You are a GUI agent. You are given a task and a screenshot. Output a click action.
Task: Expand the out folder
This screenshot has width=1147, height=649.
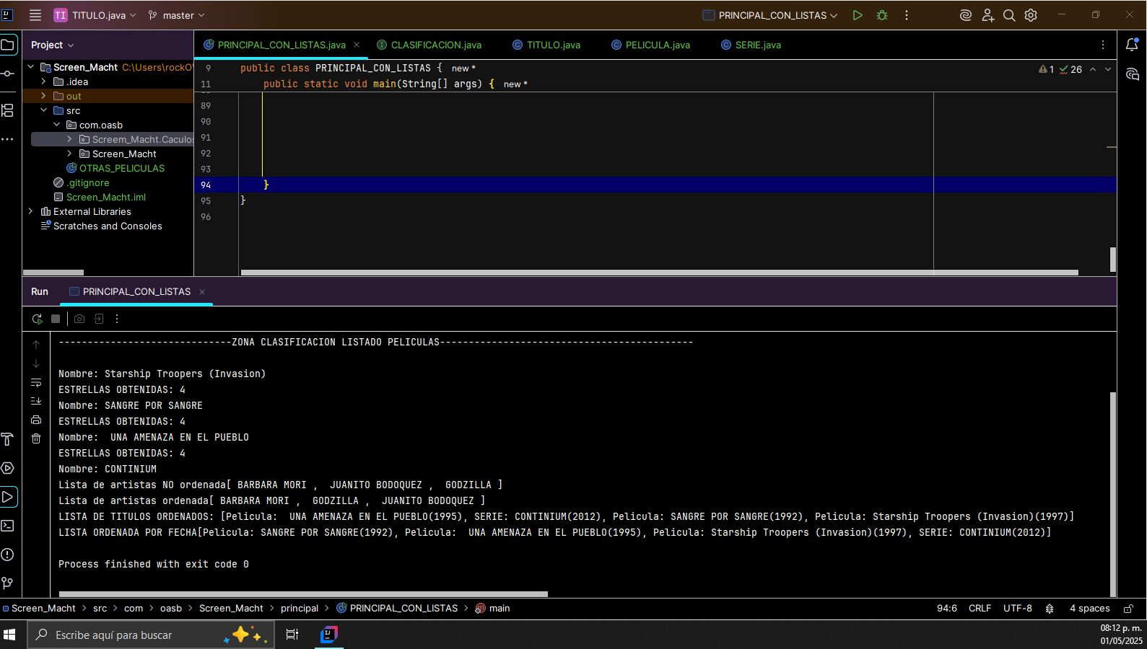tap(44, 96)
